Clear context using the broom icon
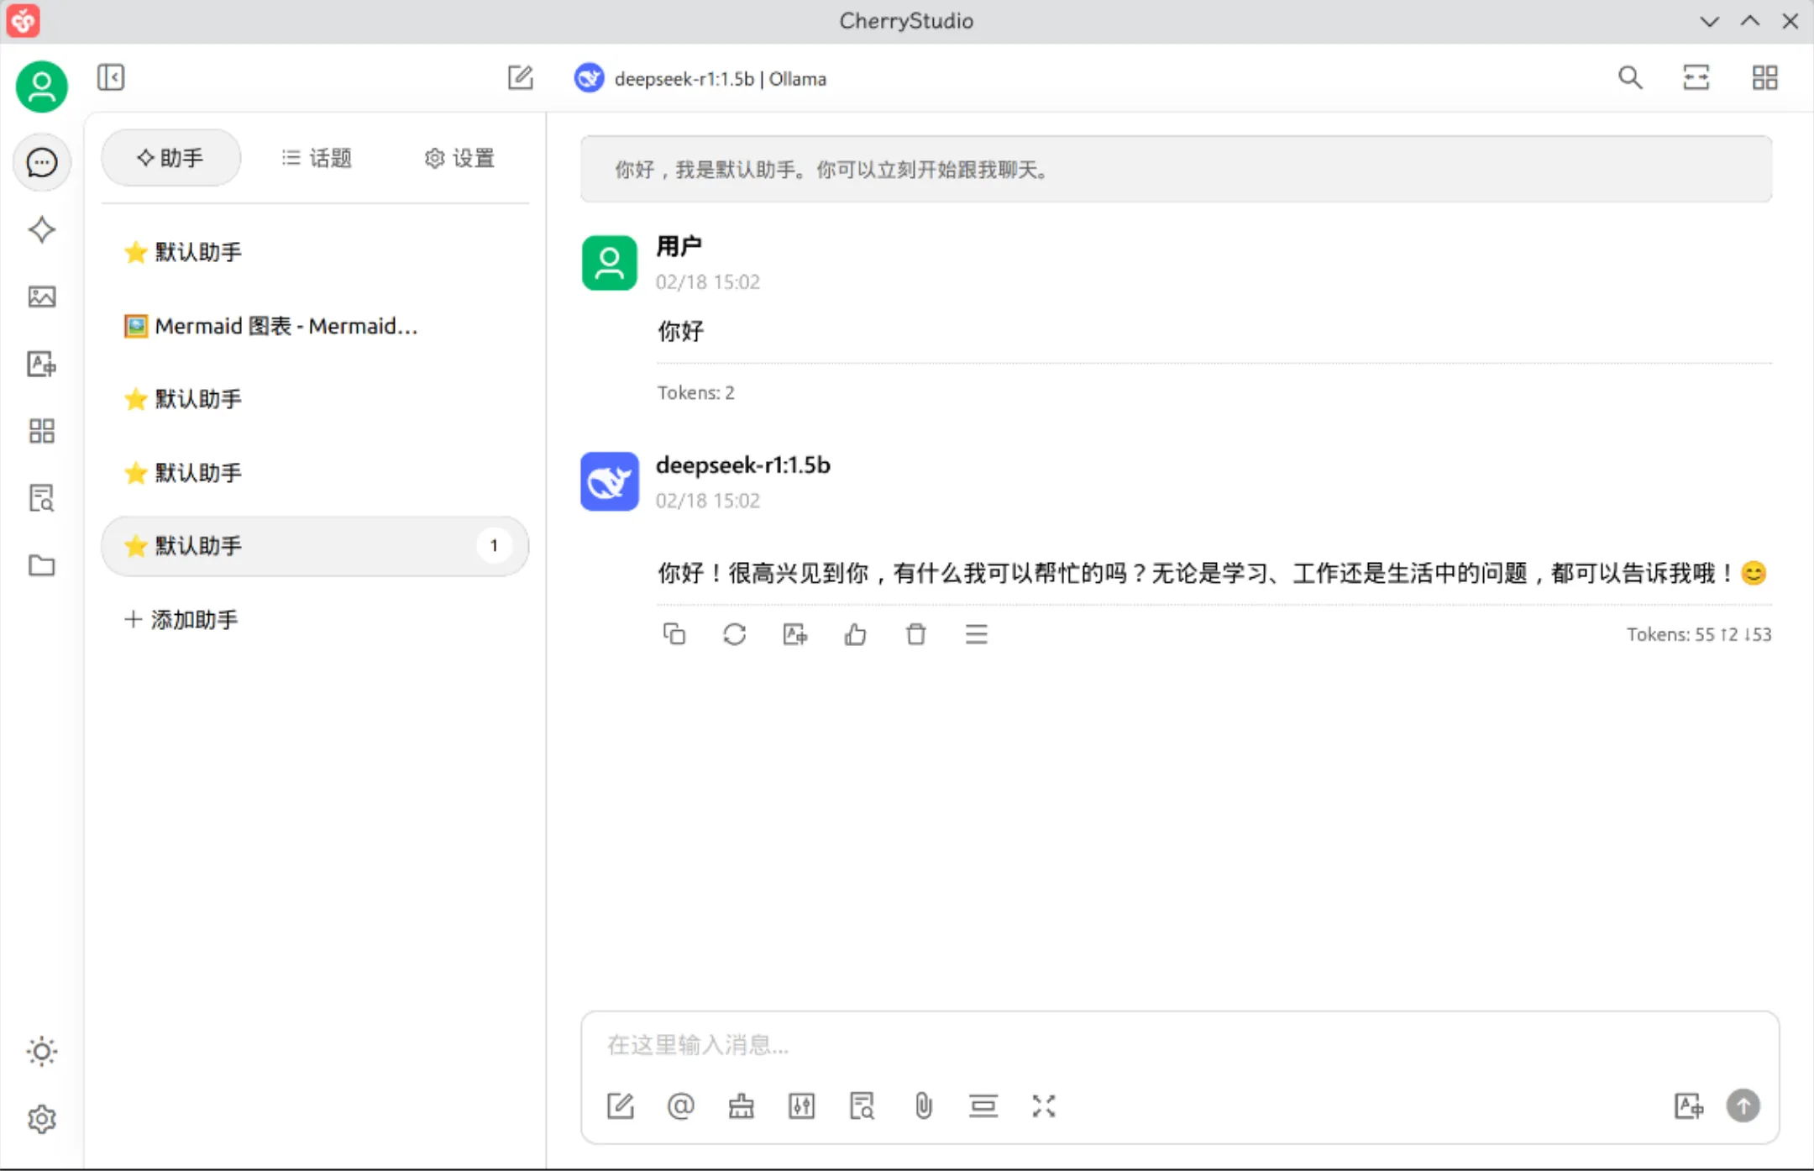Image resolution: width=1814 pixels, height=1171 pixels. pos(740,1106)
